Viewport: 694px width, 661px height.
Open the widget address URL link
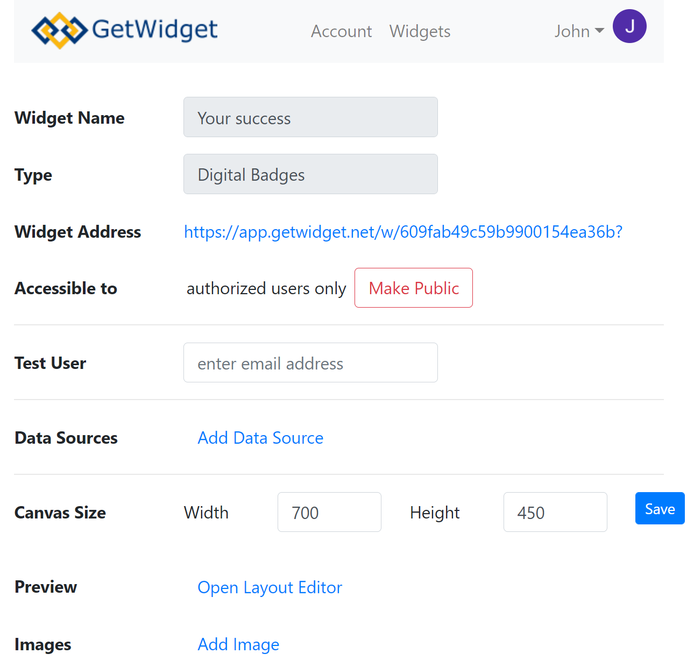[403, 232]
